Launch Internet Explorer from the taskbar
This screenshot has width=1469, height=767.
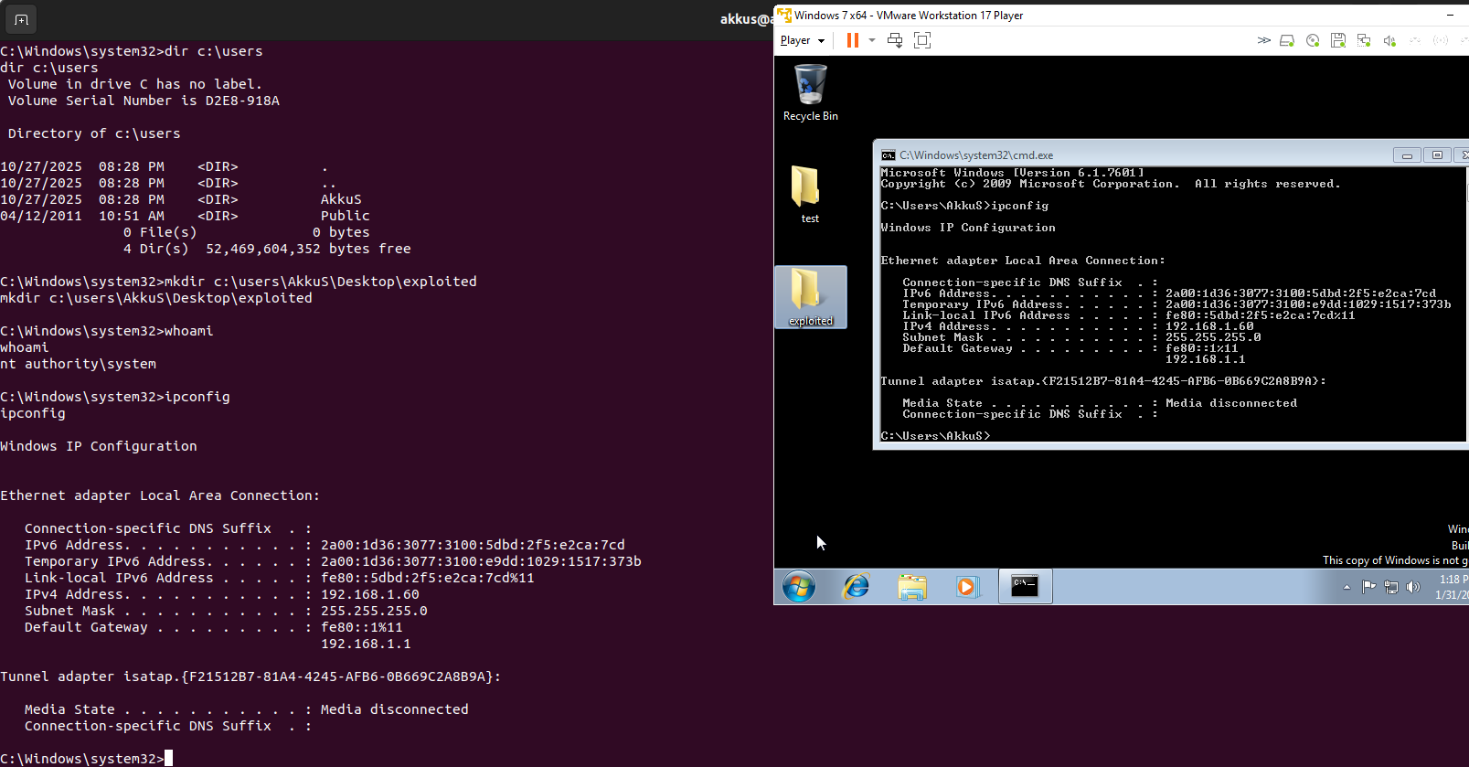coord(856,586)
